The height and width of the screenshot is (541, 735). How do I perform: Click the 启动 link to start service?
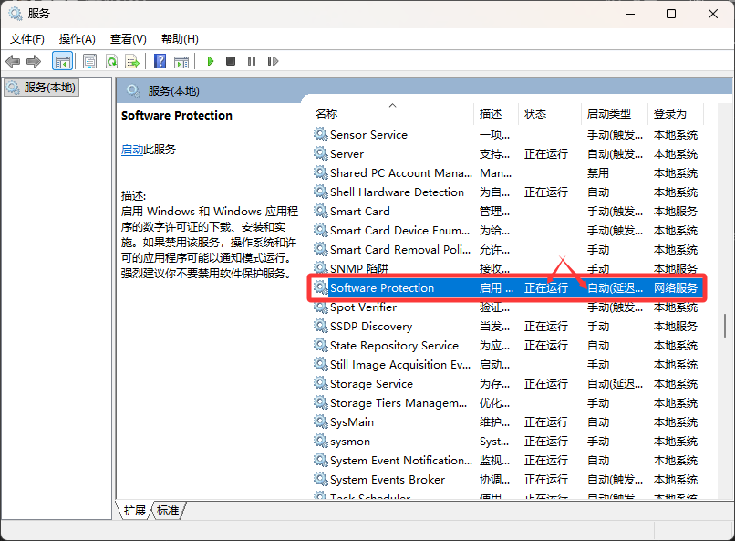point(131,150)
